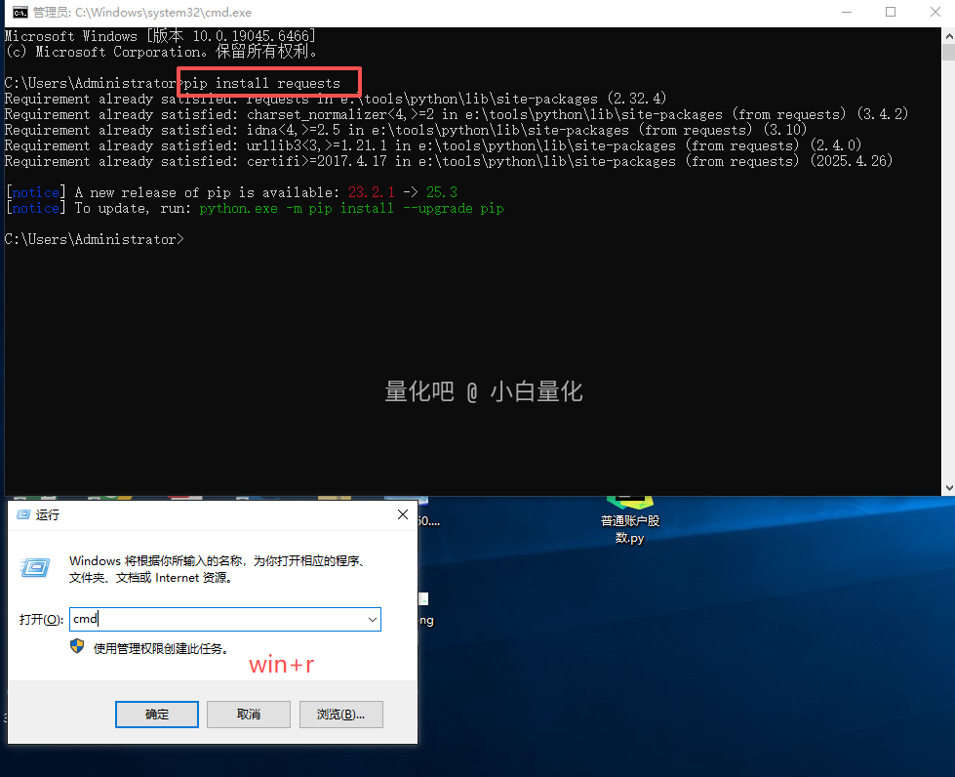Click the last C:\Users\Administrator> prompt line

(x=93, y=239)
